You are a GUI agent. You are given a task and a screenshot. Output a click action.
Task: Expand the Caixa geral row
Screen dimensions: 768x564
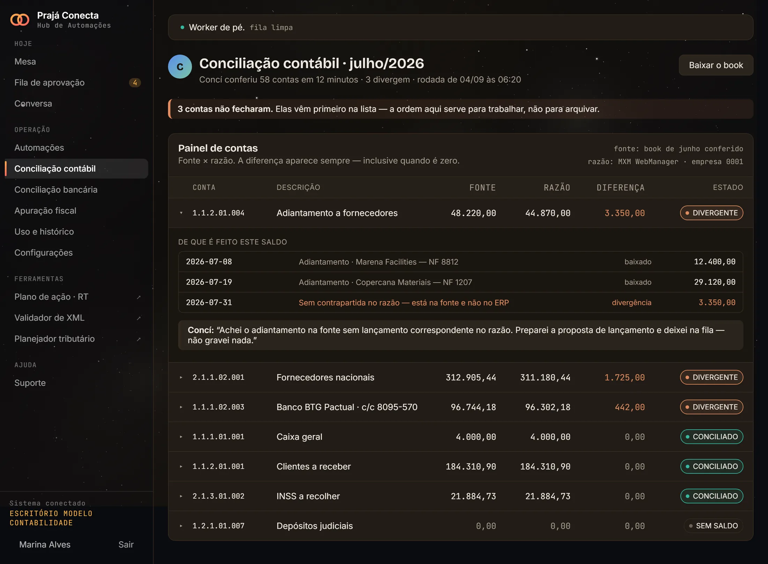pyautogui.click(x=181, y=437)
